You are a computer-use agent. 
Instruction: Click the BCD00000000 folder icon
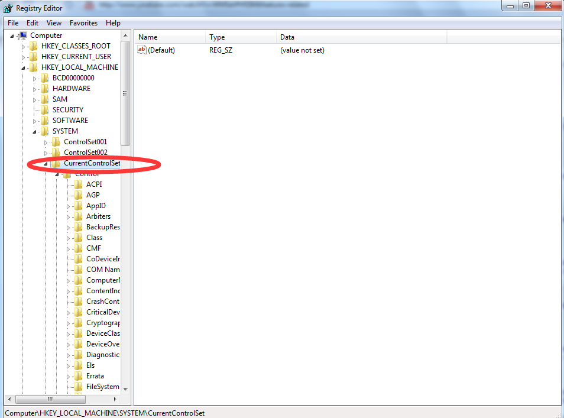coord(44,78)
